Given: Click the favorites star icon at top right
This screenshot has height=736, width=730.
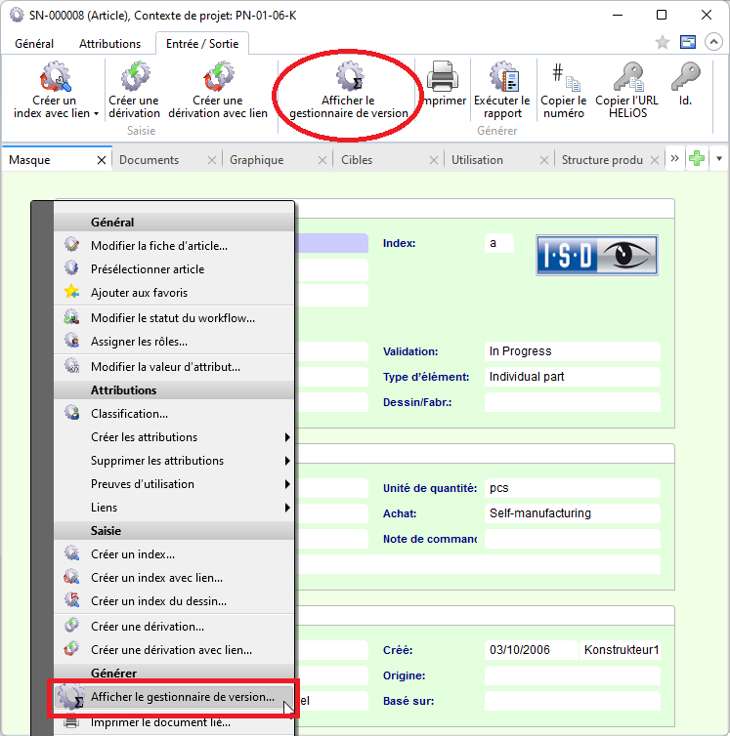Looking at the screenshot, I should tap(662, 42).
